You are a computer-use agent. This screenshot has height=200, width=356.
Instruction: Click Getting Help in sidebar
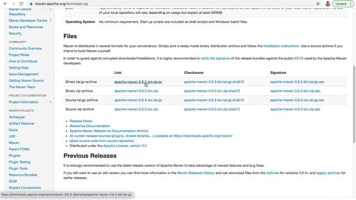pyautogui.click(x=18, y=68)
